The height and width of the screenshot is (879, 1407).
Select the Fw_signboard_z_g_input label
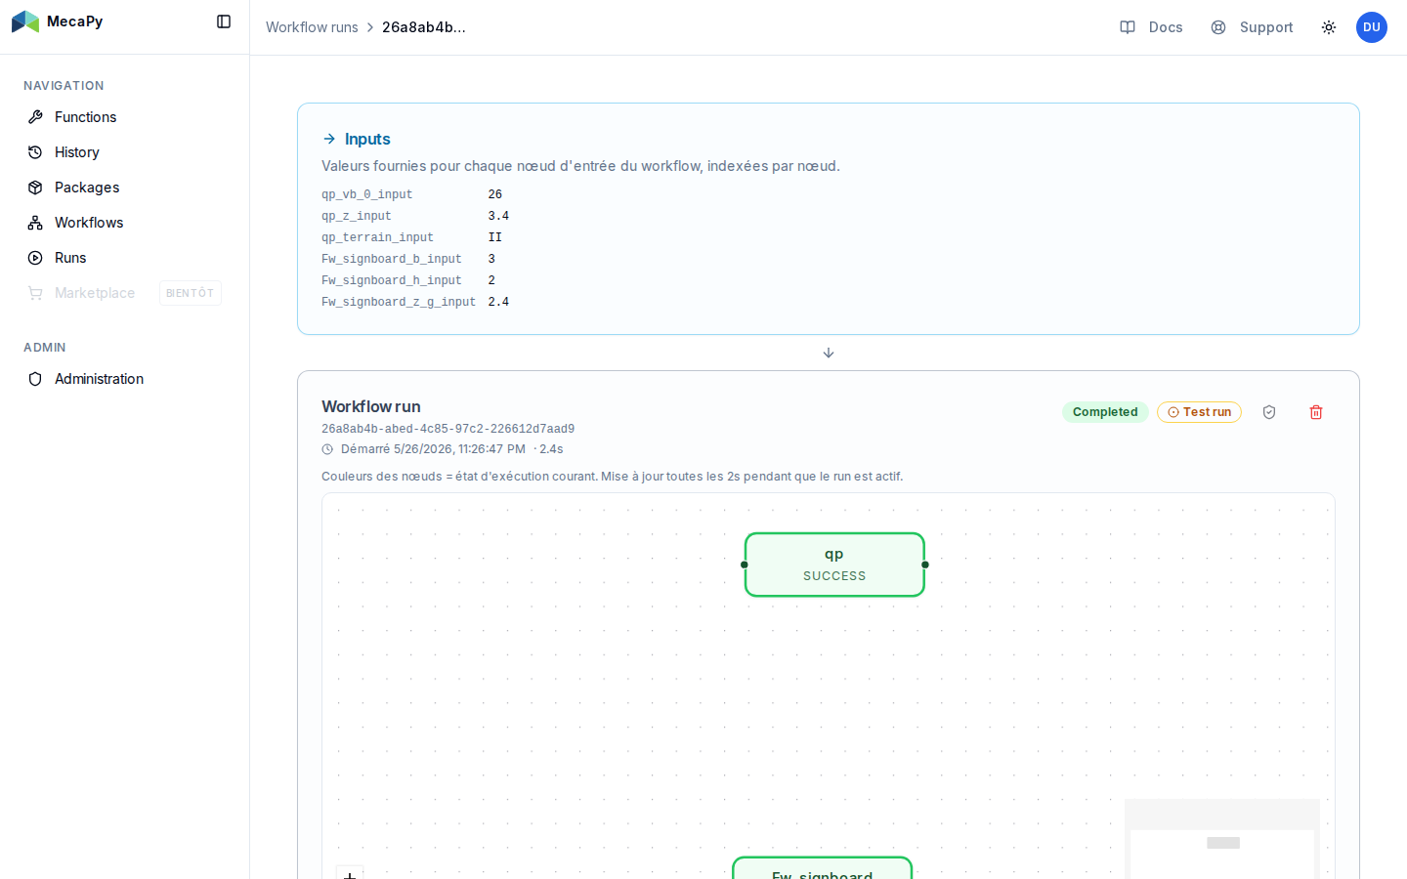[x=399, y=302]
